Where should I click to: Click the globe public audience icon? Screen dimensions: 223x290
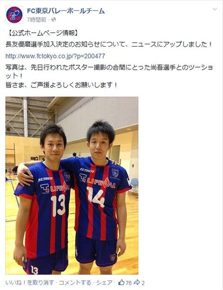tap(53, 20)
